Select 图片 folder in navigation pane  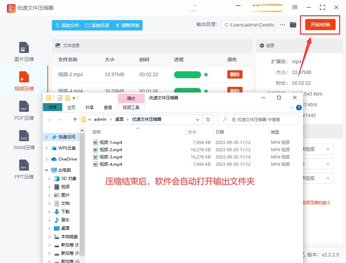point(62,195)
